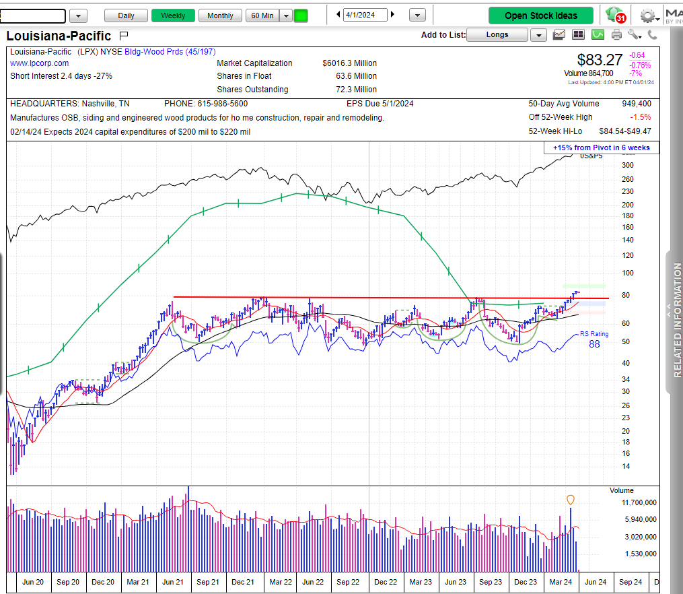
Task: Click the Market Capitalization $6016.3 Million value
Action: click(349, 63)
